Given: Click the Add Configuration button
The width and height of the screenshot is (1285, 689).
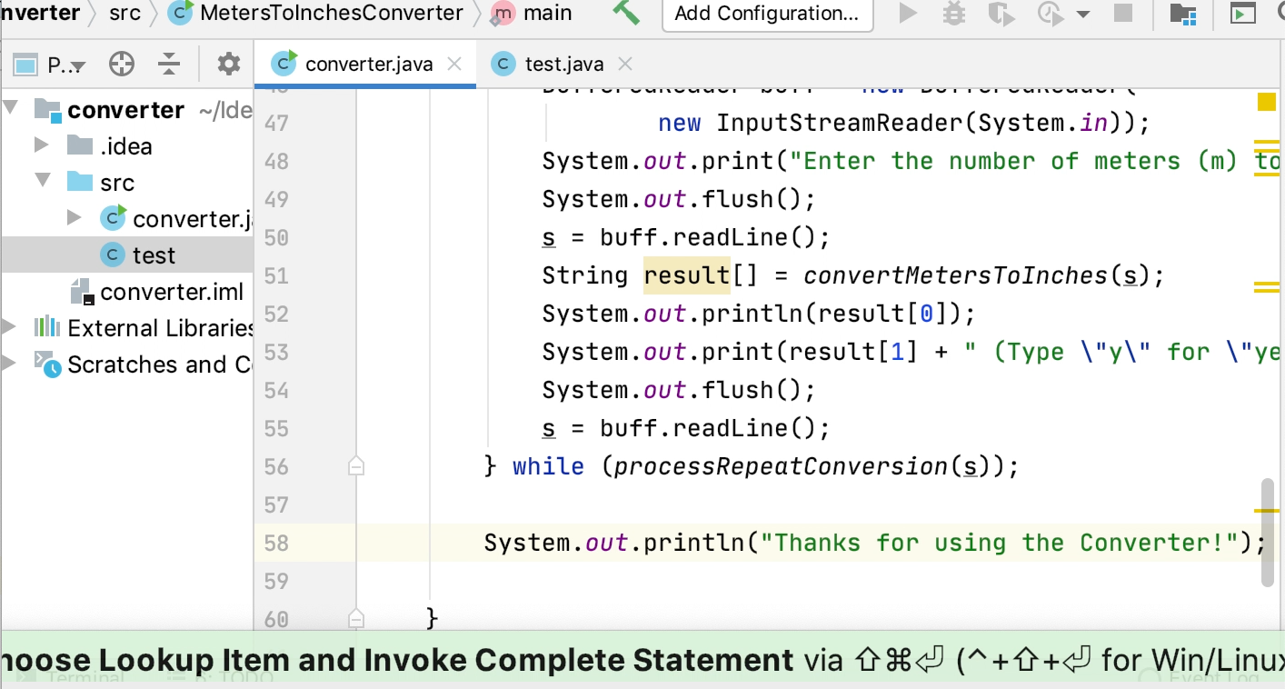Looking at the screenshot, I should coord(767,14).
